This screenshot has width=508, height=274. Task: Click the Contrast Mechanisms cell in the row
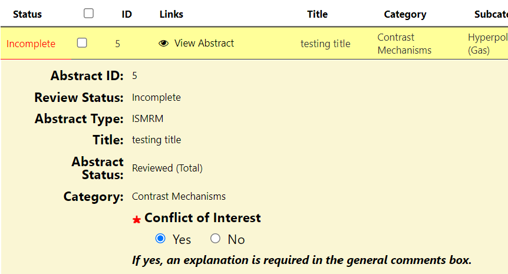point(404,44)
